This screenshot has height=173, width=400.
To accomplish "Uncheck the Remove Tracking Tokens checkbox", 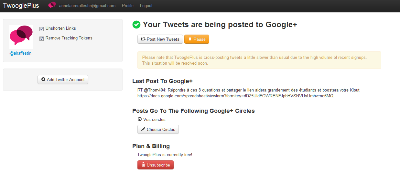I will point(42,38).
